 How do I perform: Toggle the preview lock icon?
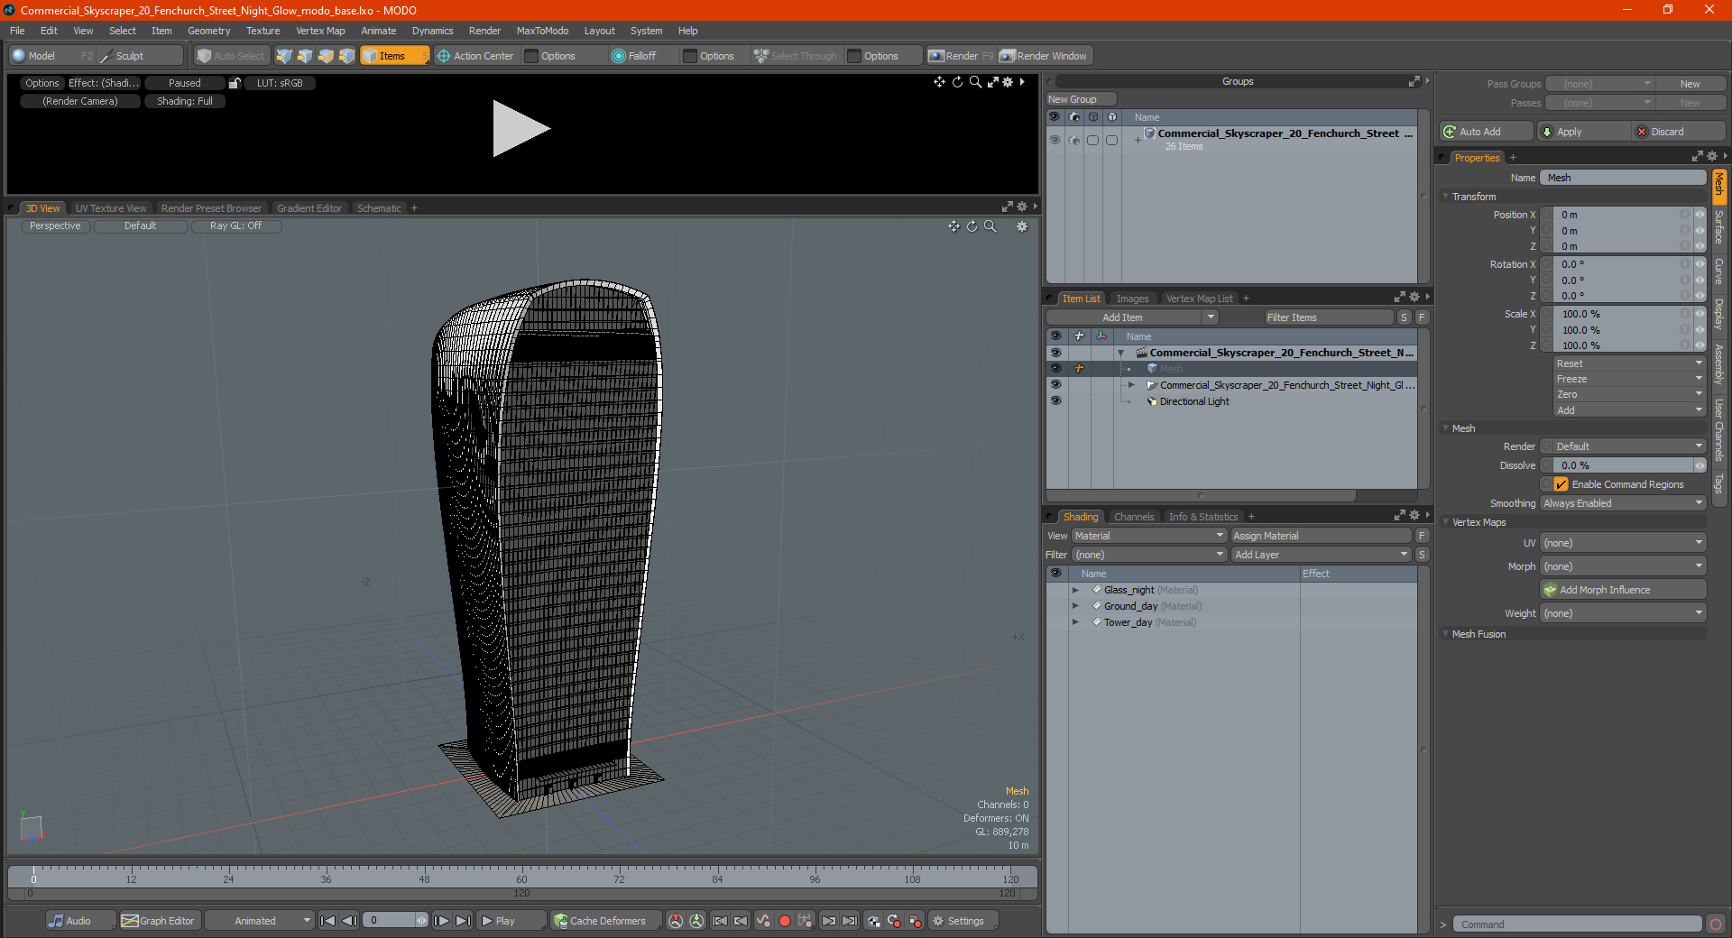pos(235,83)
